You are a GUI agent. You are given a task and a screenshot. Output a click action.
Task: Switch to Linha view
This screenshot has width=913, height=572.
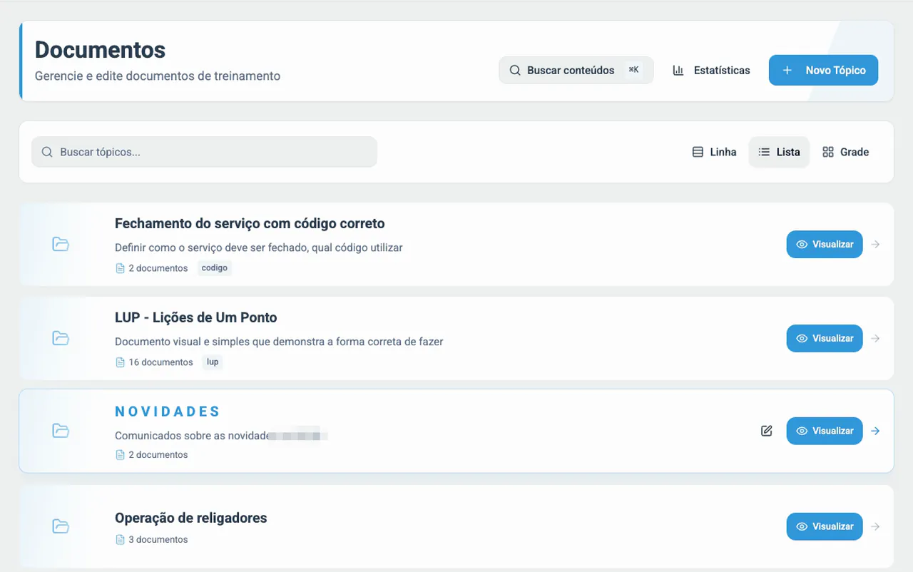[714, 152]
